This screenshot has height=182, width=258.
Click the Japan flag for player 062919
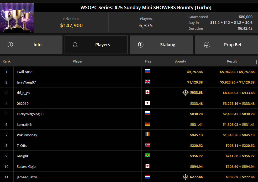click(148, 103)
